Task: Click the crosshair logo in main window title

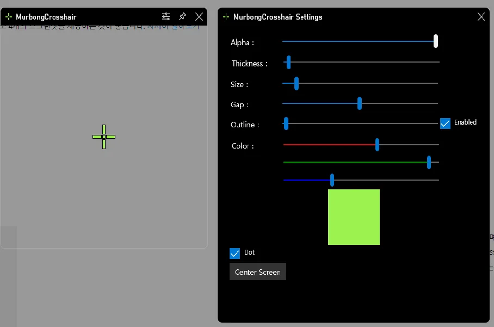Action: pos(9,17)
